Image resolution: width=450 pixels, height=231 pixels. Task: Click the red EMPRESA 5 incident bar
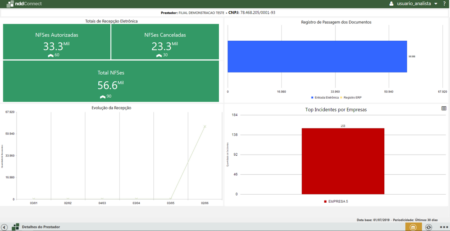(343, 161)
